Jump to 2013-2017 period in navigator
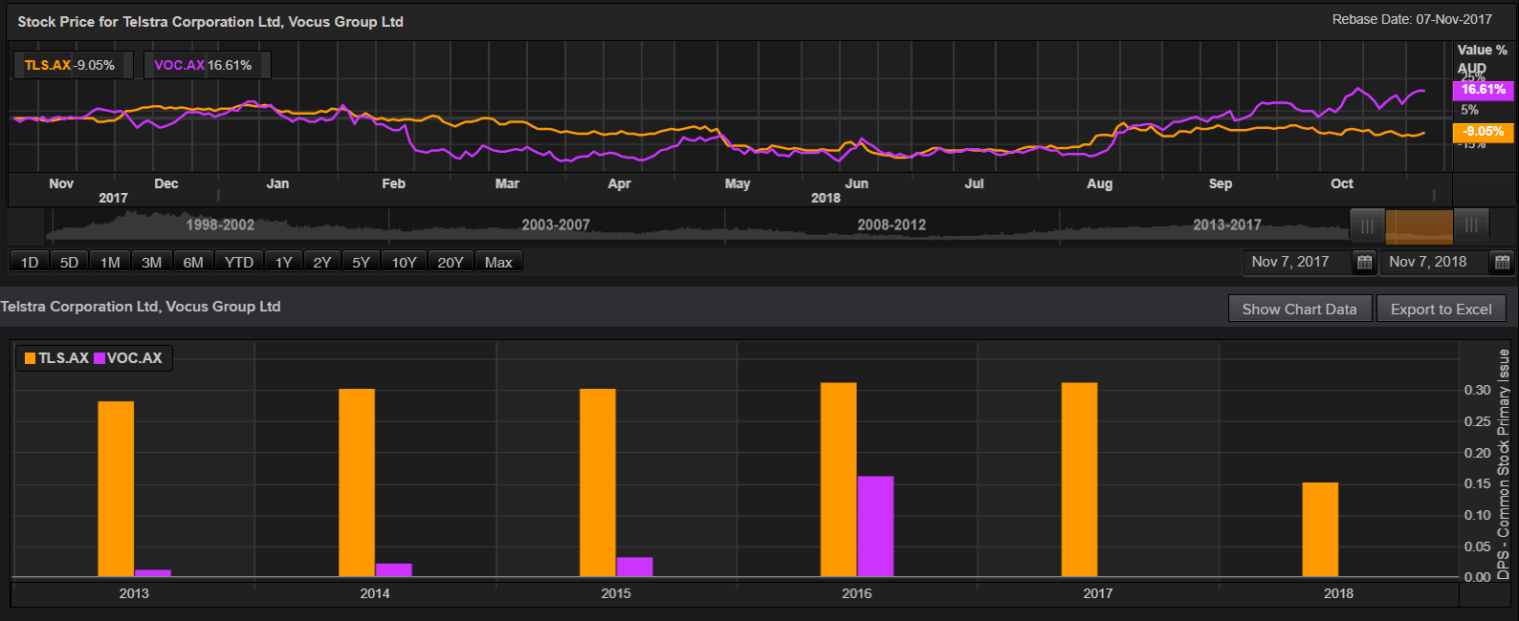Image resolution: width=1519 pixels, height=621 pixels. pos(1227,225)
